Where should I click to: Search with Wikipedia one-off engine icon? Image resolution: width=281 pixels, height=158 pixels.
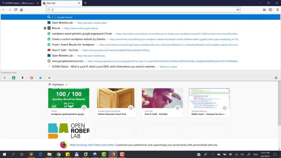click(49, 78)
